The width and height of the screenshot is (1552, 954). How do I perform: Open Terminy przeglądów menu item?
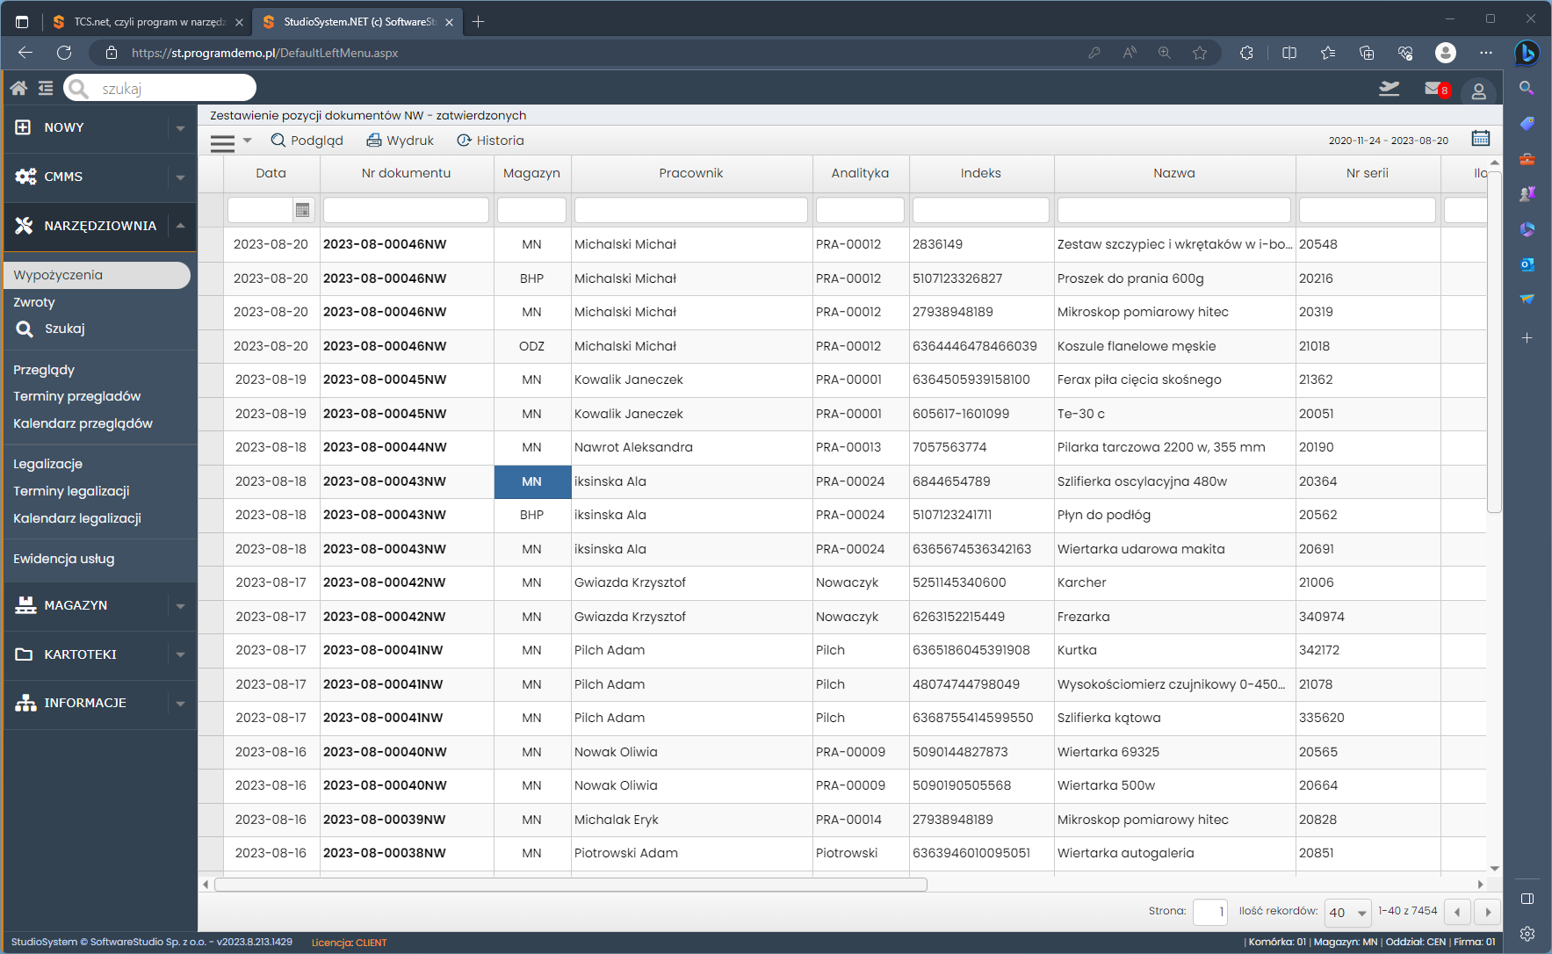point(76,396)
